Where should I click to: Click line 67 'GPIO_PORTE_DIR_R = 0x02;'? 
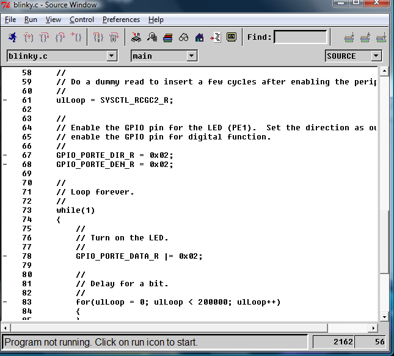coord(115,155)
